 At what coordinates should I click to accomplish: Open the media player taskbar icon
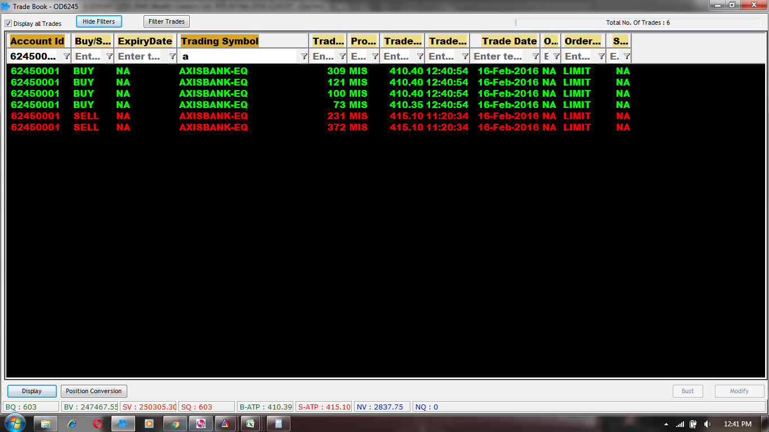[x=149, y=424]
